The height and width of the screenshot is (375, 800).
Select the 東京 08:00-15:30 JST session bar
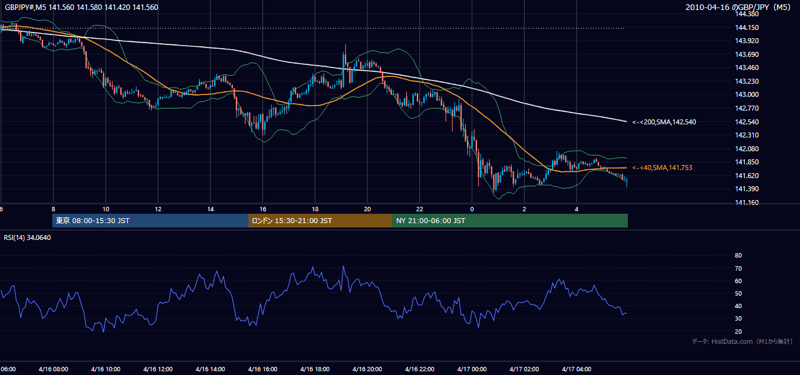pos(151,221)
